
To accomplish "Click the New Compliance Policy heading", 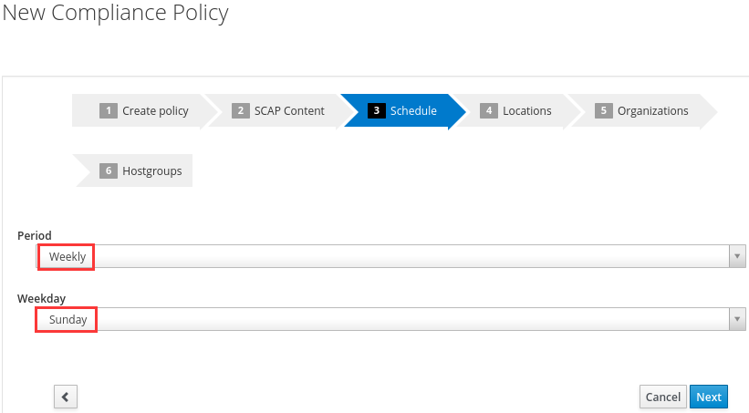I will (x=115, y=14).
